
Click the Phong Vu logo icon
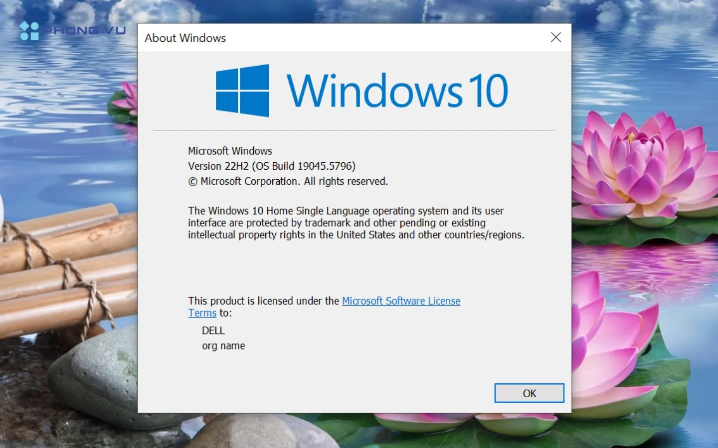pos(29,31)
